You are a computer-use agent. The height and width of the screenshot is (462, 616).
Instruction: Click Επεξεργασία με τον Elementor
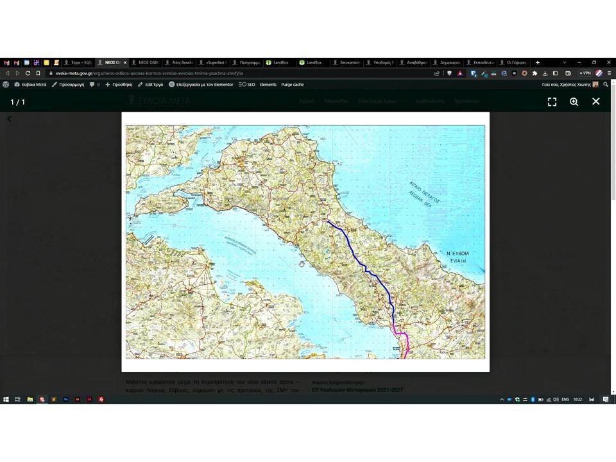coord(201,85)
